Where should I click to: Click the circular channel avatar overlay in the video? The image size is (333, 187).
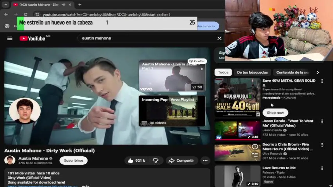(x=25, y=111)
